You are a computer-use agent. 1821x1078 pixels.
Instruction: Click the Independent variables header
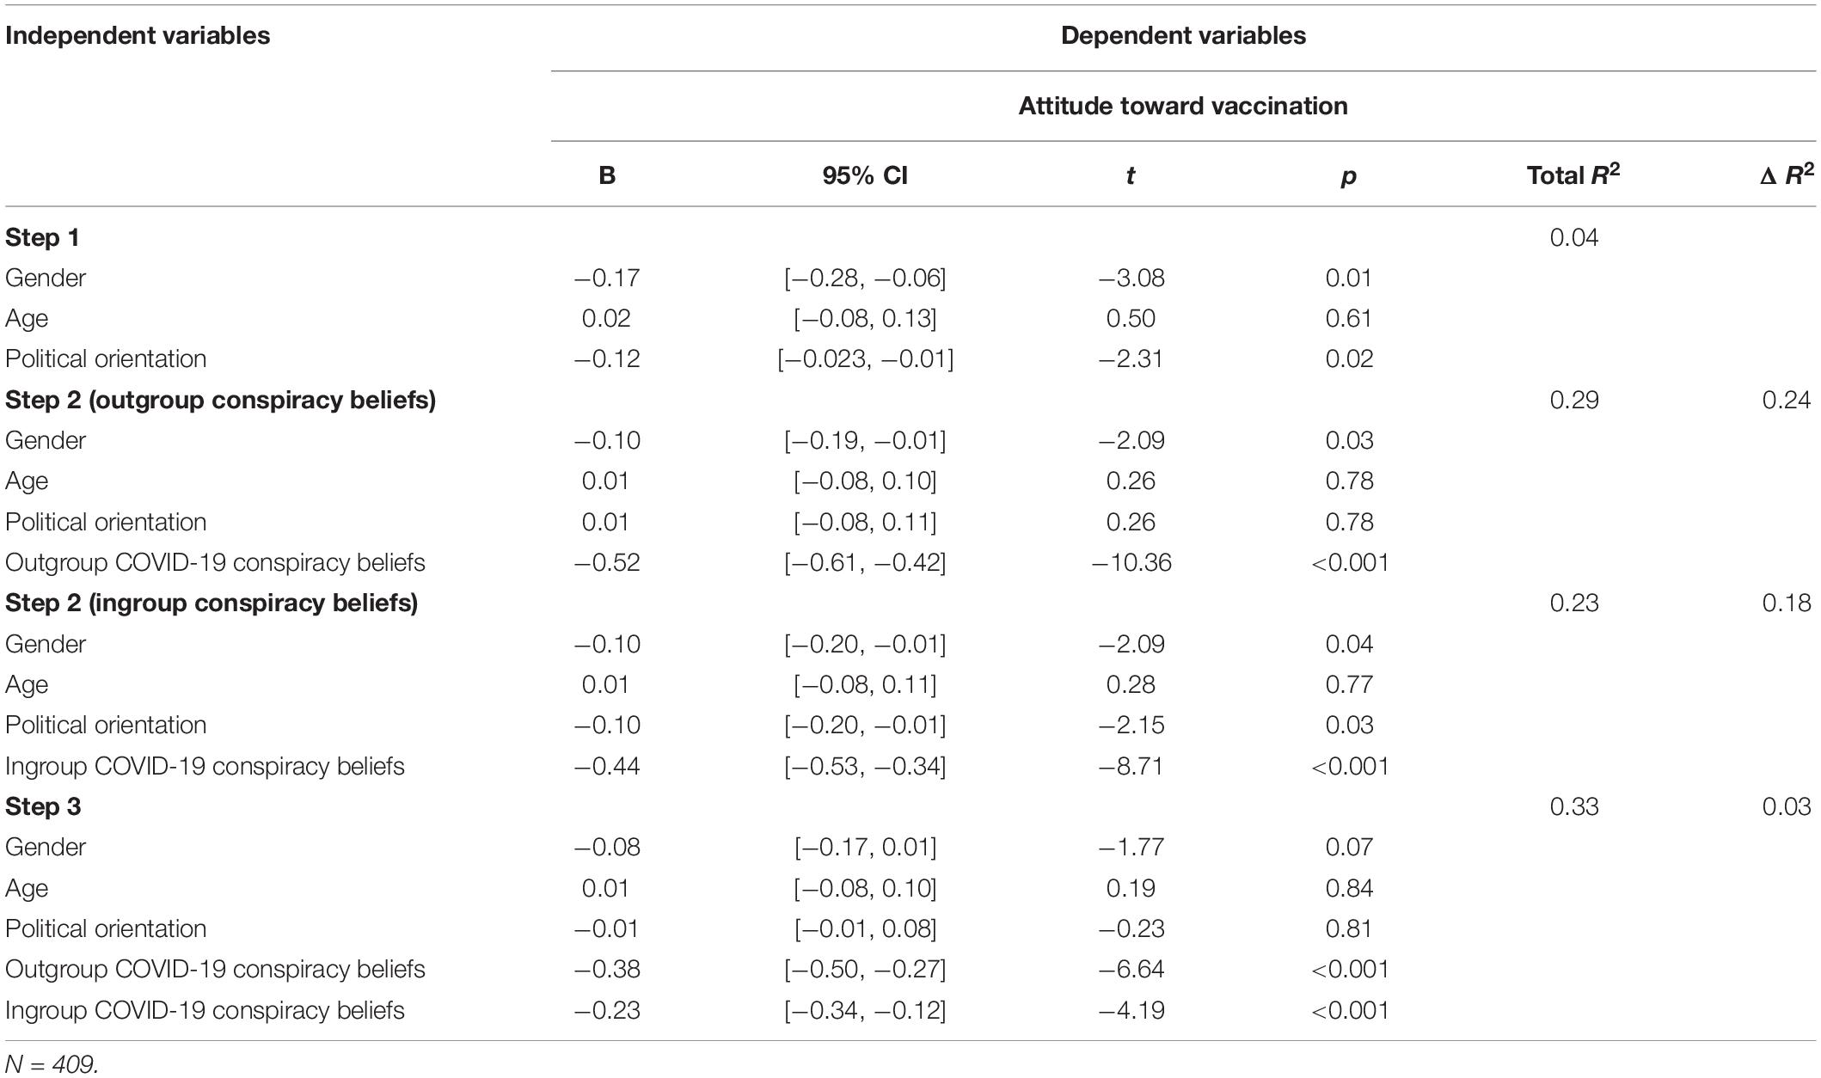[x=138, y=36]
